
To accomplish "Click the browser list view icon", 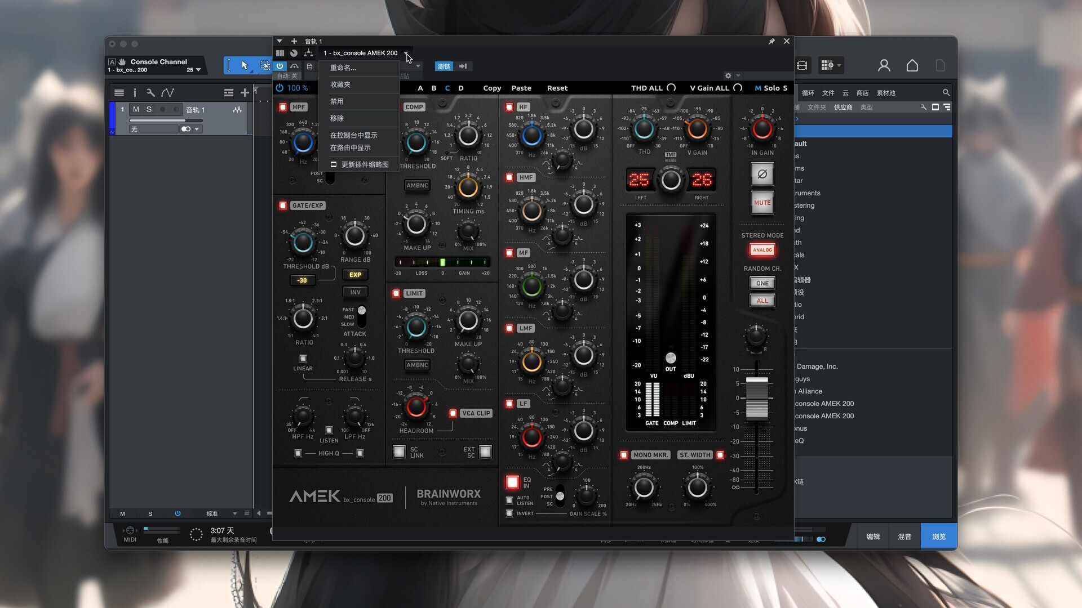I will [947, 107].
